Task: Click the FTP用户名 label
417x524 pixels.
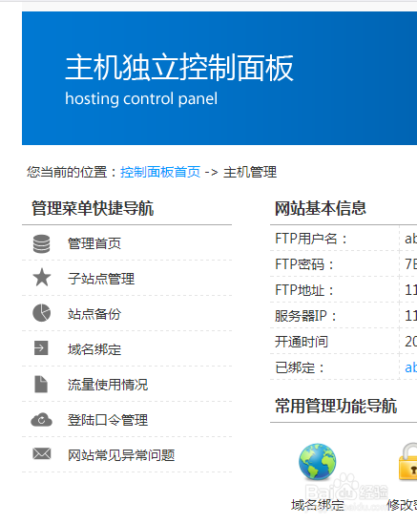Action: 311,239
